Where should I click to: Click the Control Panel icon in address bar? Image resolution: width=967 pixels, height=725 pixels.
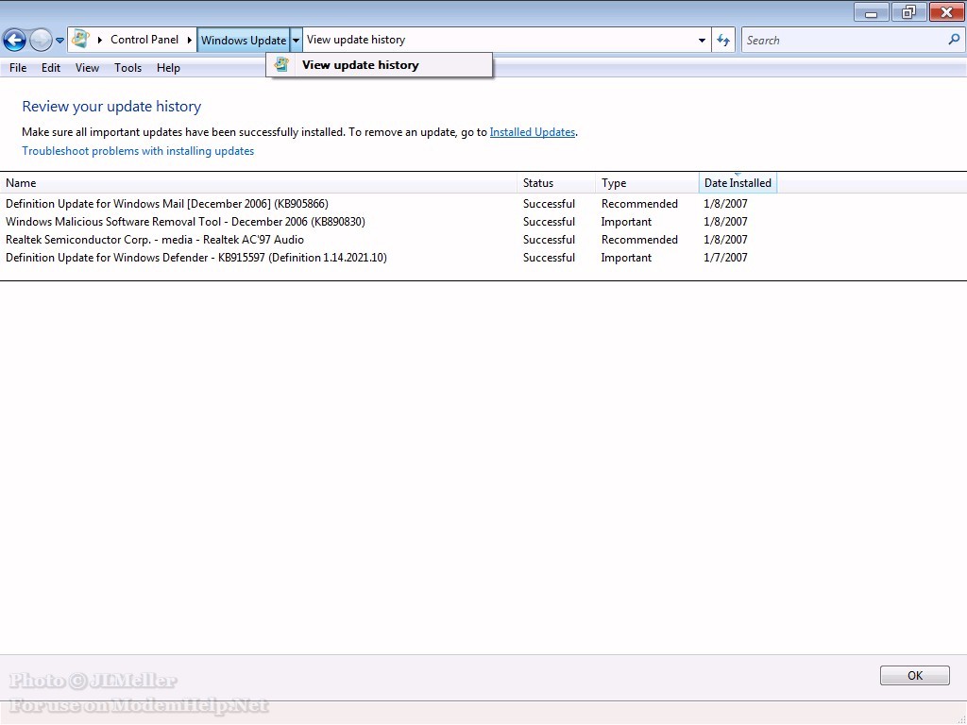tap(81, 40)
